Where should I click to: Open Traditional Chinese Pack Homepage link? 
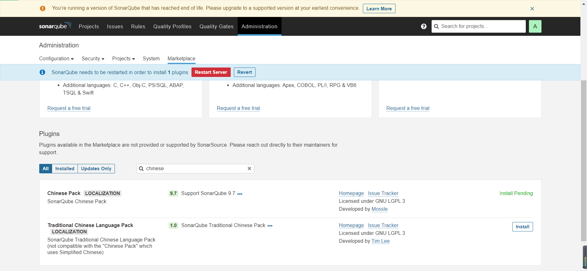(351, 225)
